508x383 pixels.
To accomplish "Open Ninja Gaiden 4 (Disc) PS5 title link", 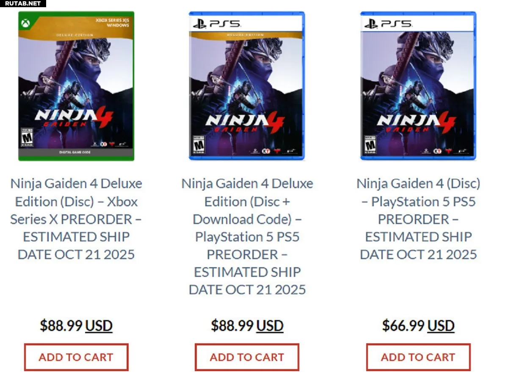I will tap(418, 219).
